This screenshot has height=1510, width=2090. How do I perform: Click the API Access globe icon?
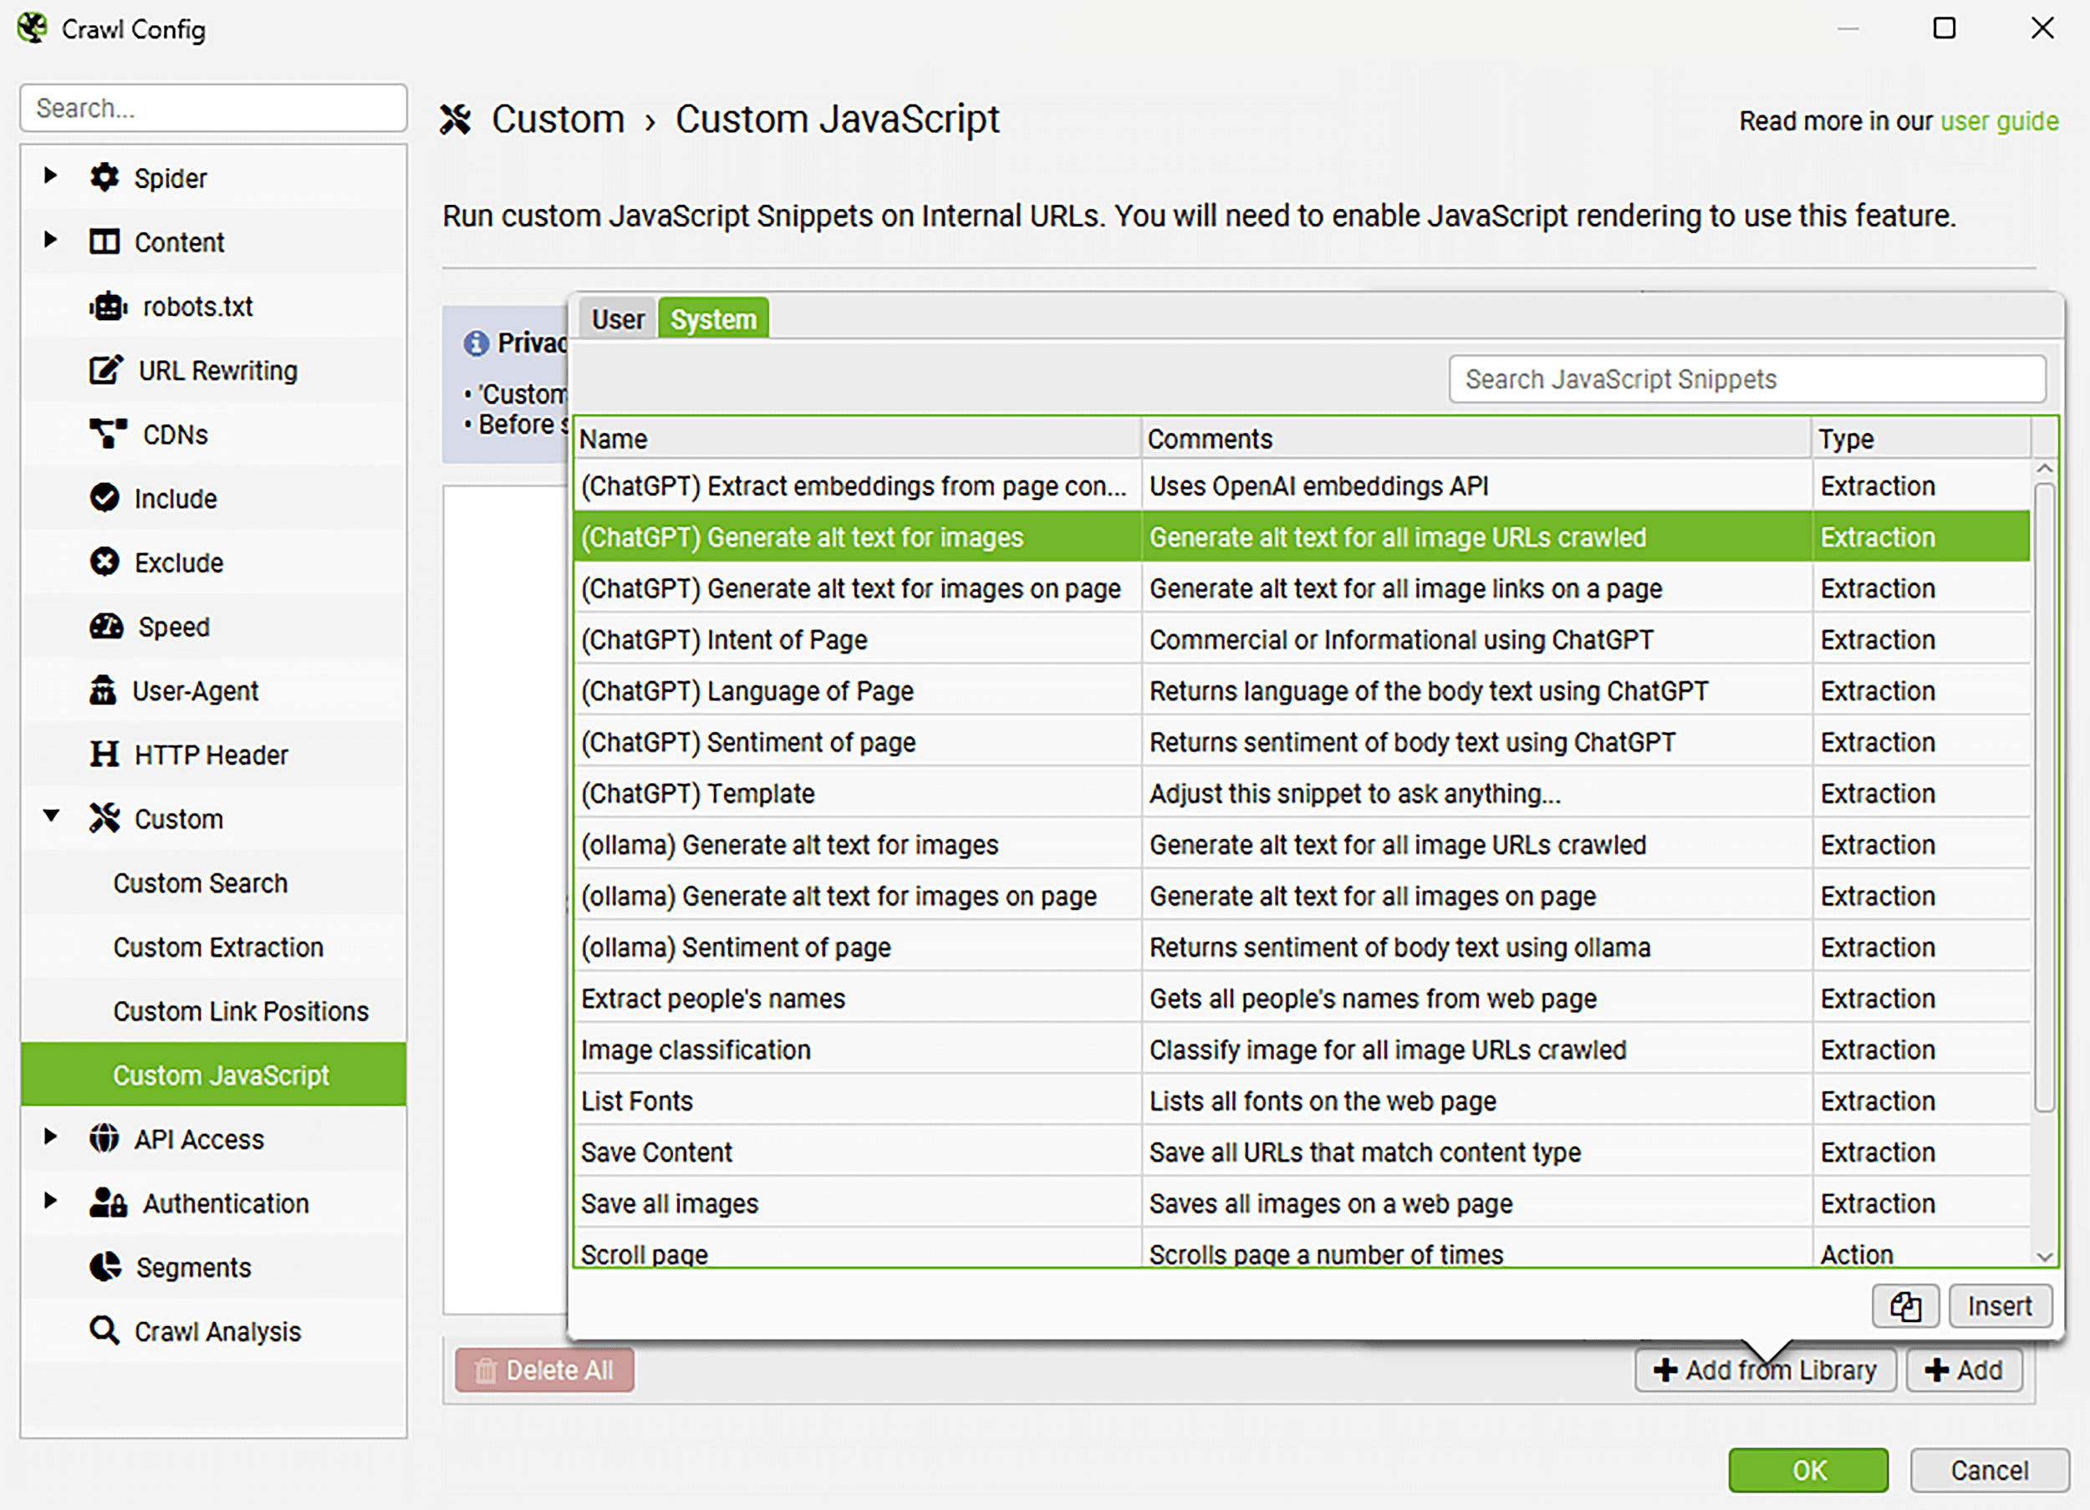104,1139
